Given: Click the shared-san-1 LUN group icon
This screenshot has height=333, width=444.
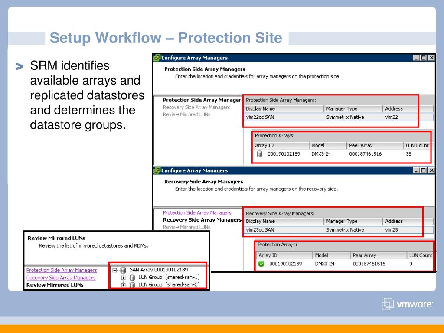Looking at the screenshot, I should point(132,277).
